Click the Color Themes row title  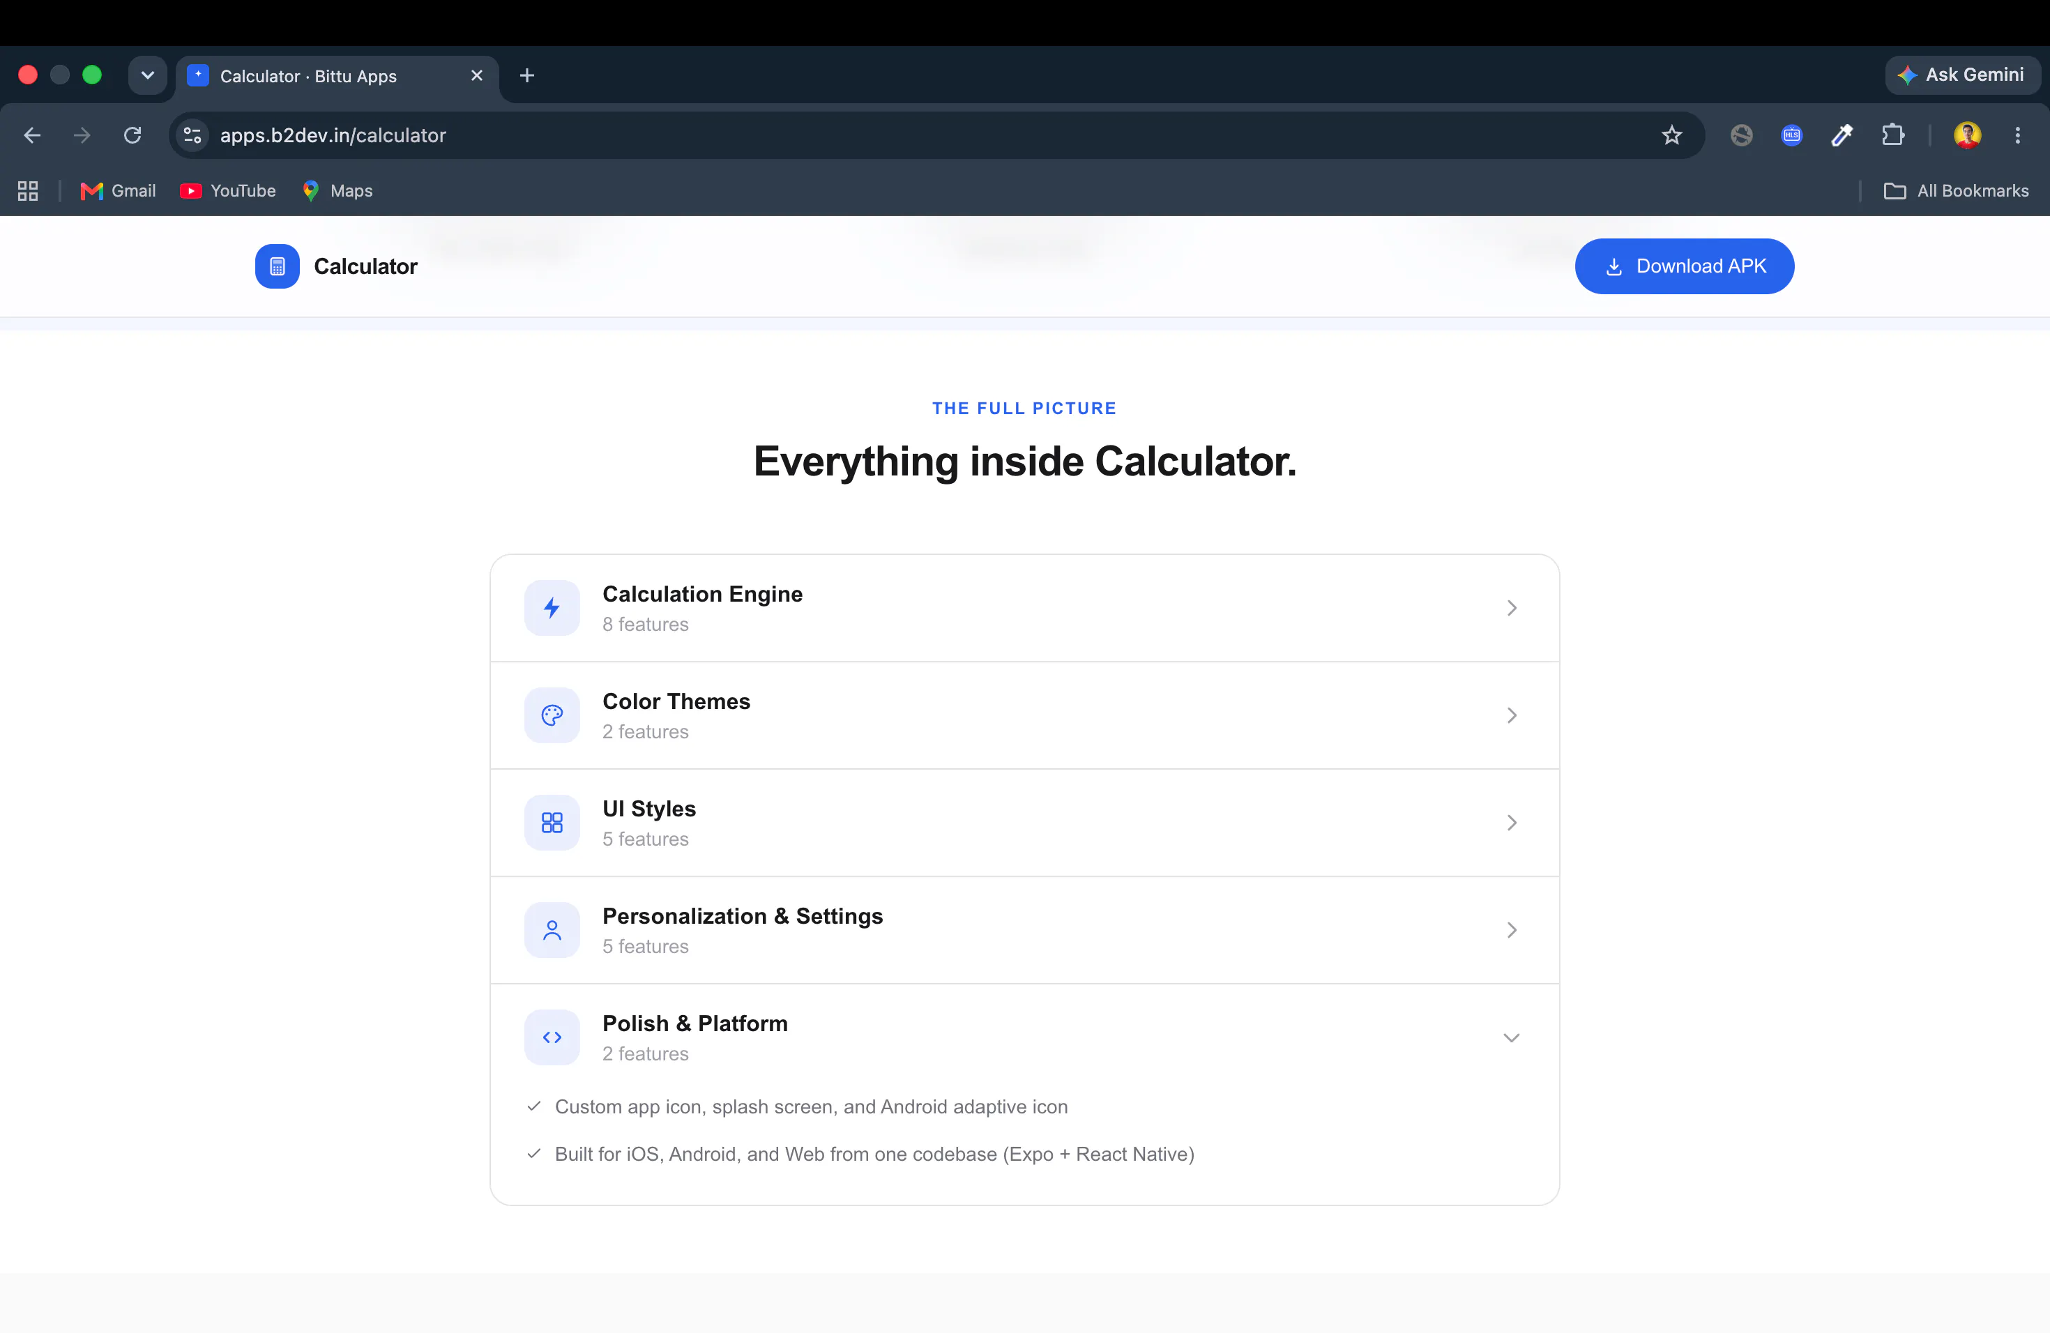tap(676, 702)
